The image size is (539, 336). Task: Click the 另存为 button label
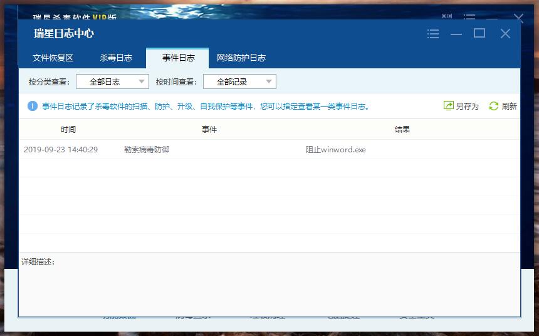(x=467, y=107)
